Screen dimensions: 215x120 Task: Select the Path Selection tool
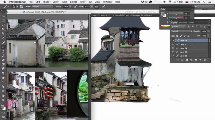pyautogui.click(x=3, y=86)
